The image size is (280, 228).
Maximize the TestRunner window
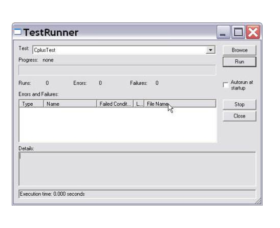click(238, 32)
